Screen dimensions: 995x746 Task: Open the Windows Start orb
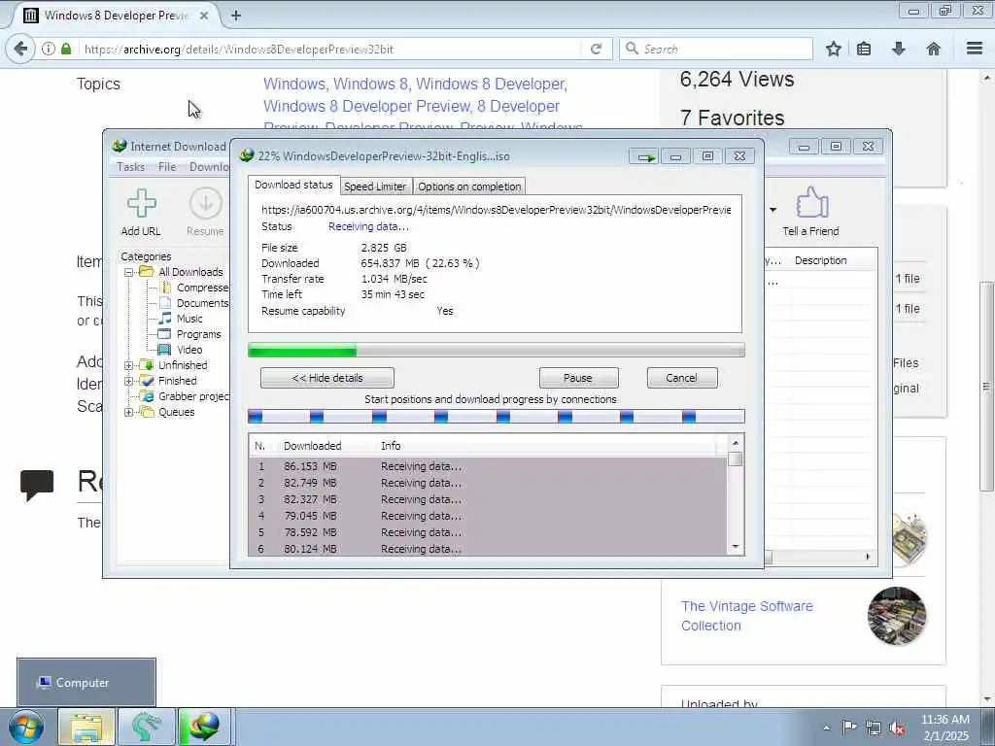[26, 727]
